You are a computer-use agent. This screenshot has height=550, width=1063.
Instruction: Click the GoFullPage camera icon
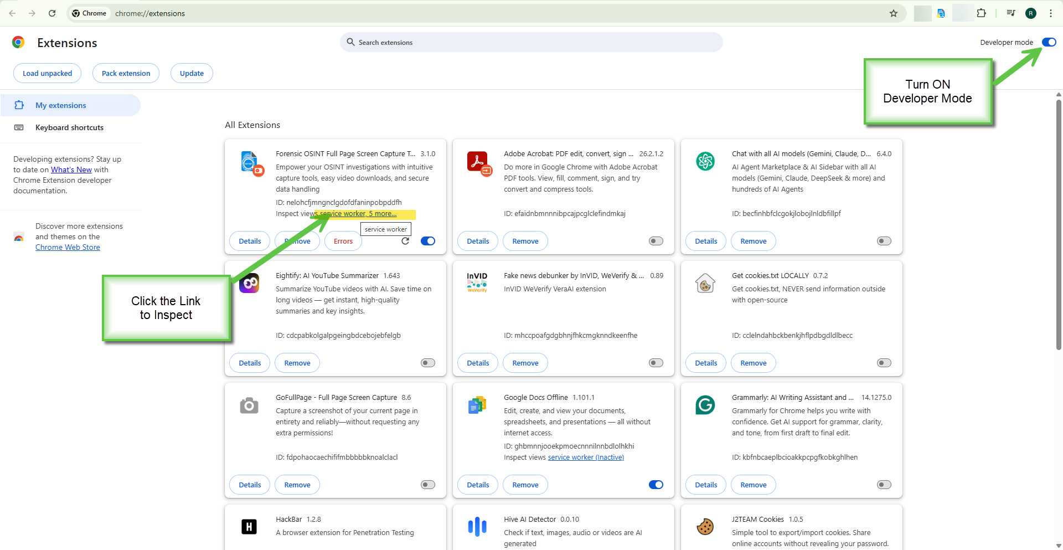[249, 405]
